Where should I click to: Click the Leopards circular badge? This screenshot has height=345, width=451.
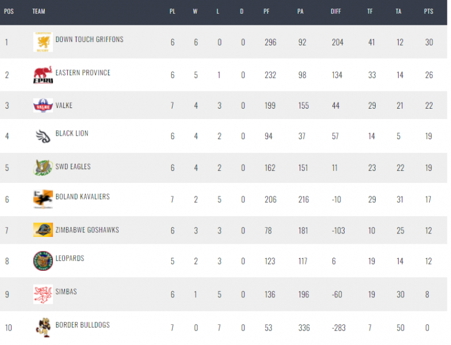point(43,261)
